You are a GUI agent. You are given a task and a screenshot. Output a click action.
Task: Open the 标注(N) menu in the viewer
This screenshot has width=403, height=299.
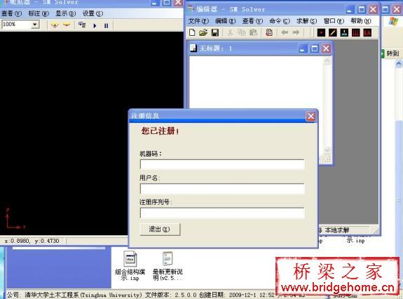tap(39, 13)
